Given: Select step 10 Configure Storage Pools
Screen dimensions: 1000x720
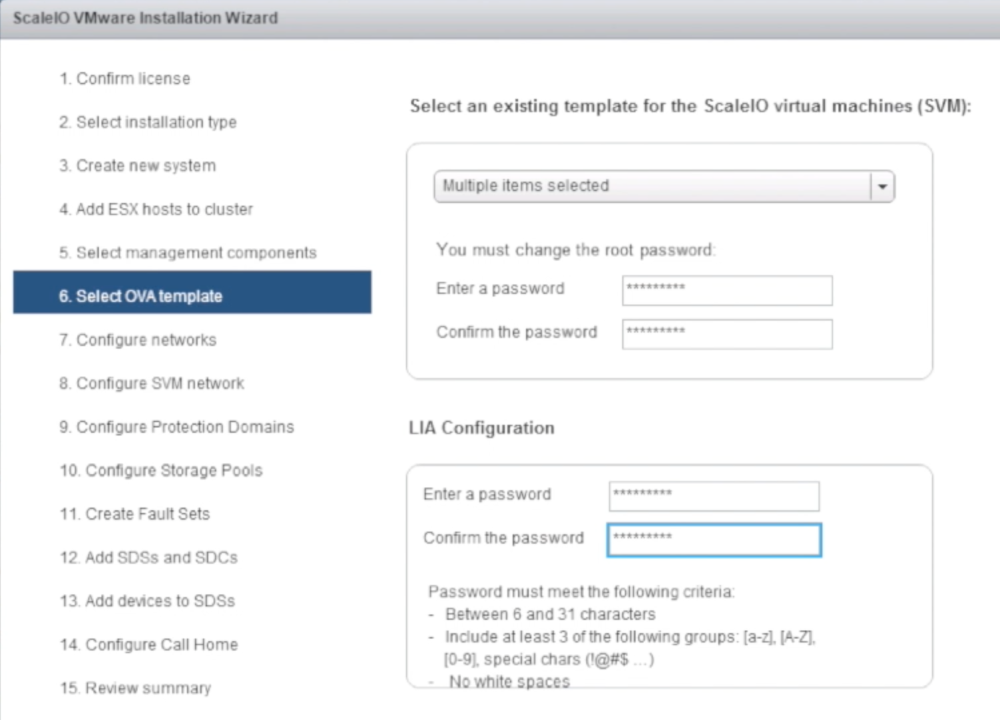Looking at the screenshot, I should click(x=161, y=470).
